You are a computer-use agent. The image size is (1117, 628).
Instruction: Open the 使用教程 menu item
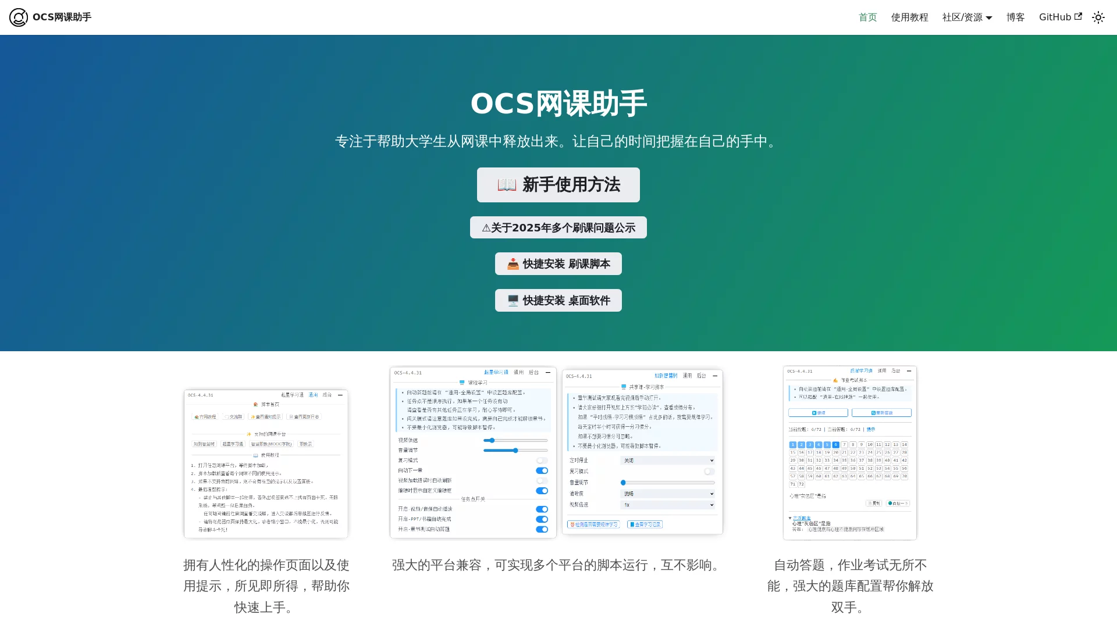909,17
